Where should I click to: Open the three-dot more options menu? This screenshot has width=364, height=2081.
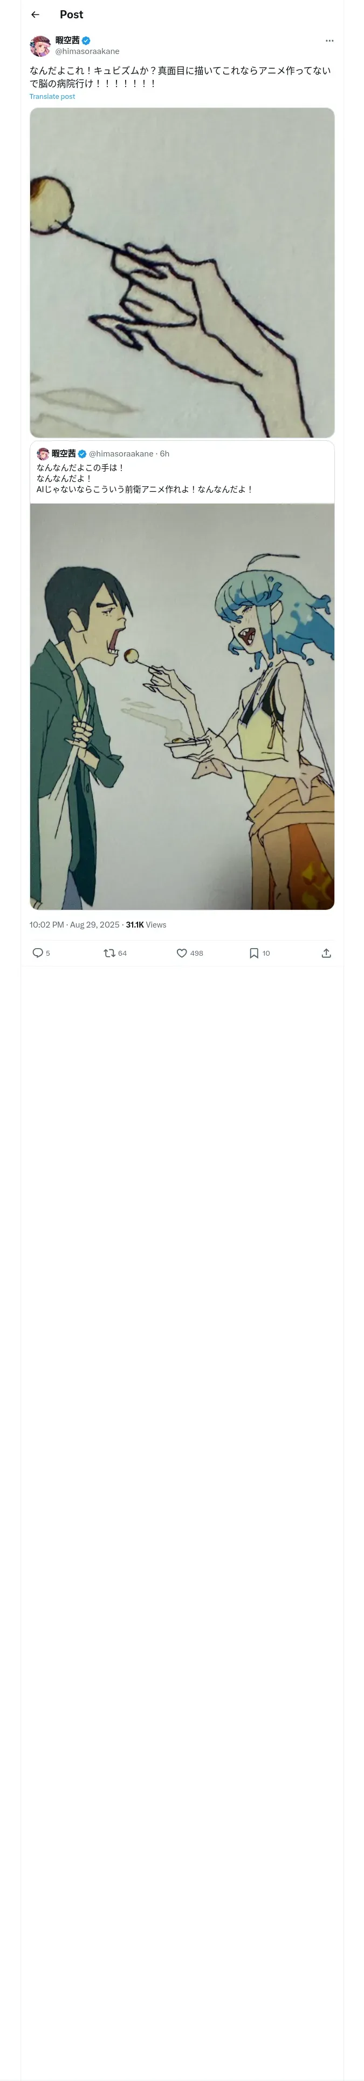329,41
